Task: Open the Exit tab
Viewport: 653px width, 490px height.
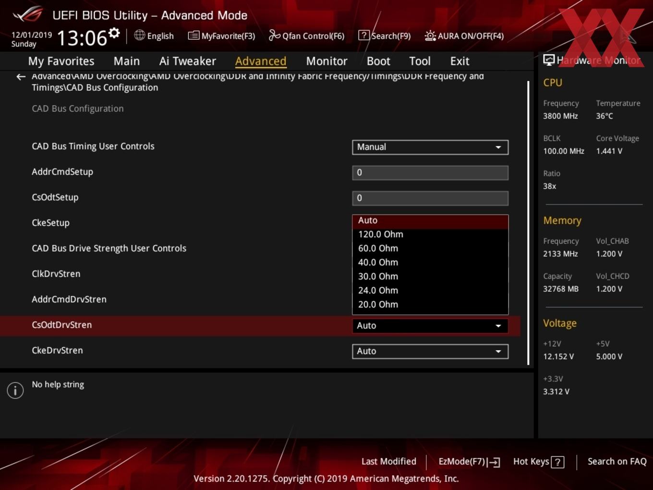Action: pyautogui.click(x=460, y=61)
